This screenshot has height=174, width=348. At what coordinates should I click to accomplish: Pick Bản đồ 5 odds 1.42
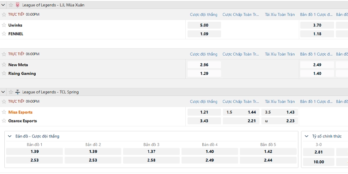coord(268,151)
